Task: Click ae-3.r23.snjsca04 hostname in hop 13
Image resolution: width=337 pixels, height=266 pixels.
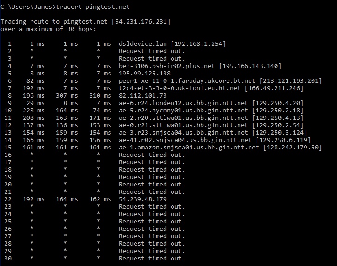Action: (x=184, y=132)
